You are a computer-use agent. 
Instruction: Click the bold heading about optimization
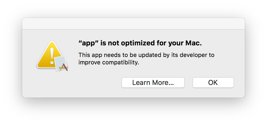pos(140,43)
